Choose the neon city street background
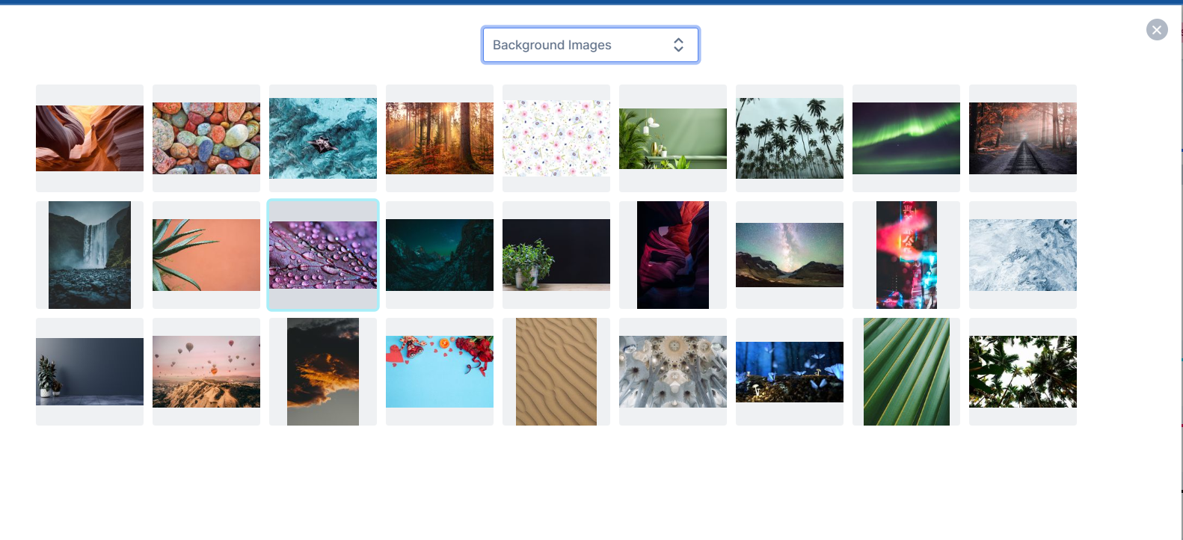This screenshot has width=1183, height=540. point(906,255)
